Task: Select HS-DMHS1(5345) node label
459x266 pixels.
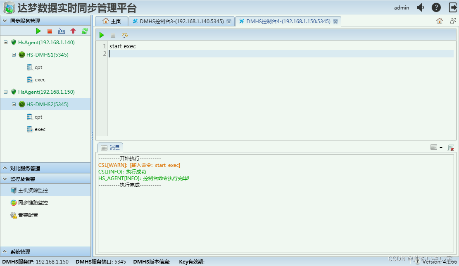Action: [48, 55]
